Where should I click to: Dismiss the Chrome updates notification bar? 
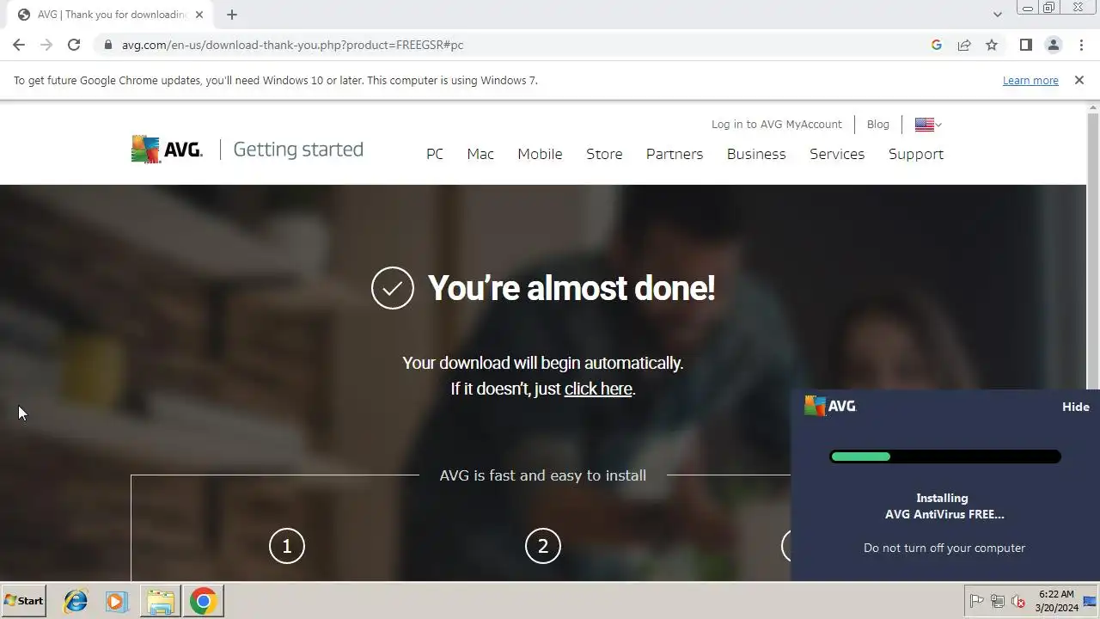1079,80
